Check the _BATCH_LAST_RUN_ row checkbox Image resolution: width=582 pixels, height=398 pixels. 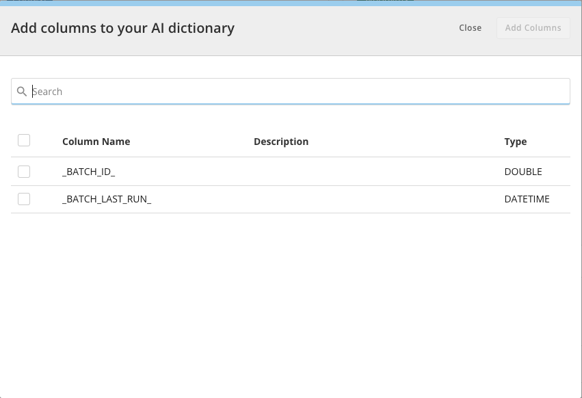[x=24, y=199]
